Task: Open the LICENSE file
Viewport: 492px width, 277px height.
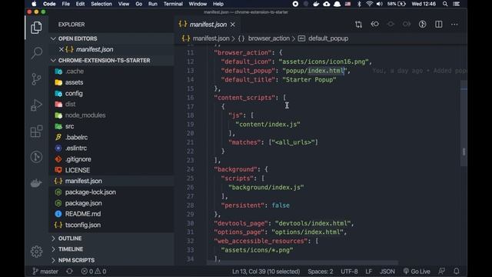Action: coord(111,170)
